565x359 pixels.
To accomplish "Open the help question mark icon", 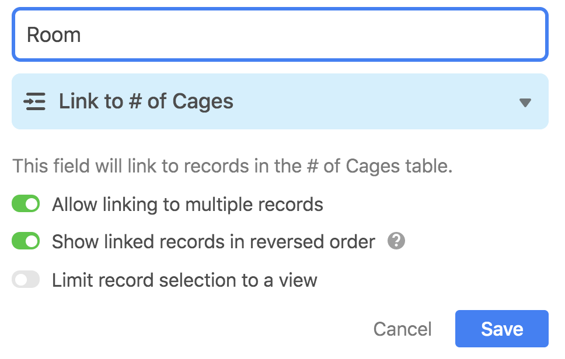I will click(396, 241).
